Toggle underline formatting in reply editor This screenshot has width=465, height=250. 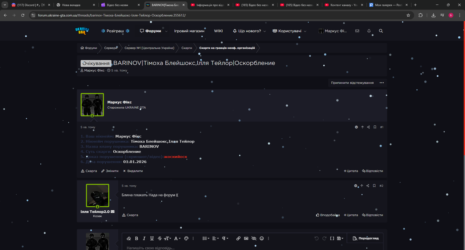point(152,238)
